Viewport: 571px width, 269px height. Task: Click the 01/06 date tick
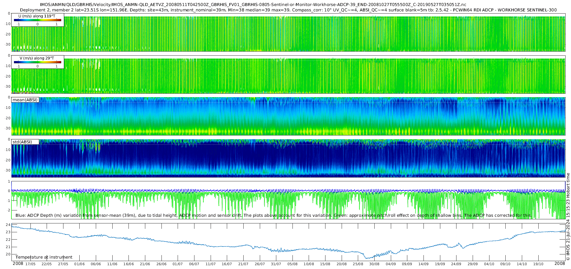tap(79, 264)
